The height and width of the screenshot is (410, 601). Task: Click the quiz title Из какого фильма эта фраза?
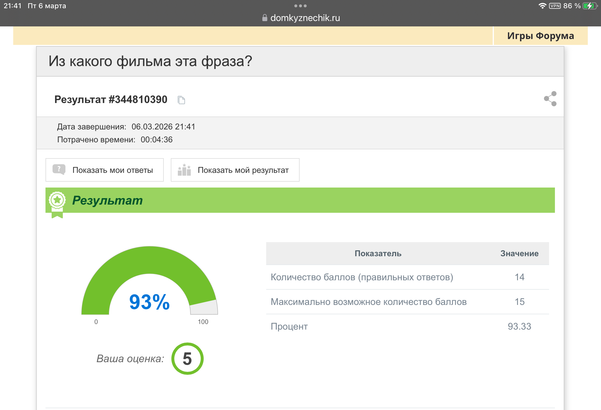point(150,61)
